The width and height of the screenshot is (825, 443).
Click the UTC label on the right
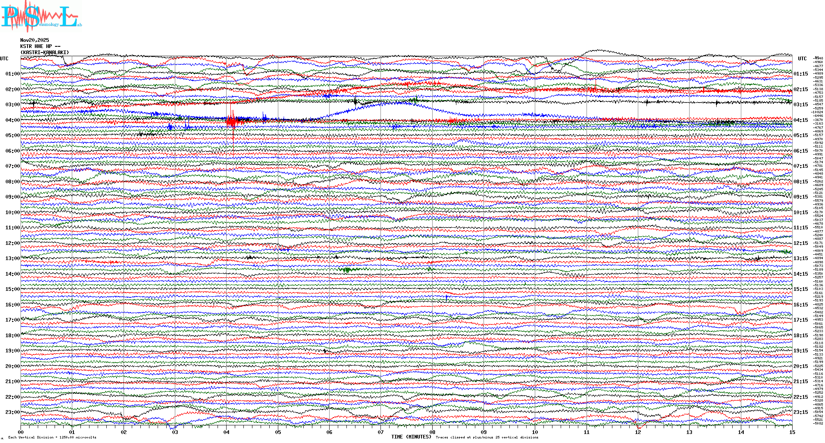click(802, 59)
